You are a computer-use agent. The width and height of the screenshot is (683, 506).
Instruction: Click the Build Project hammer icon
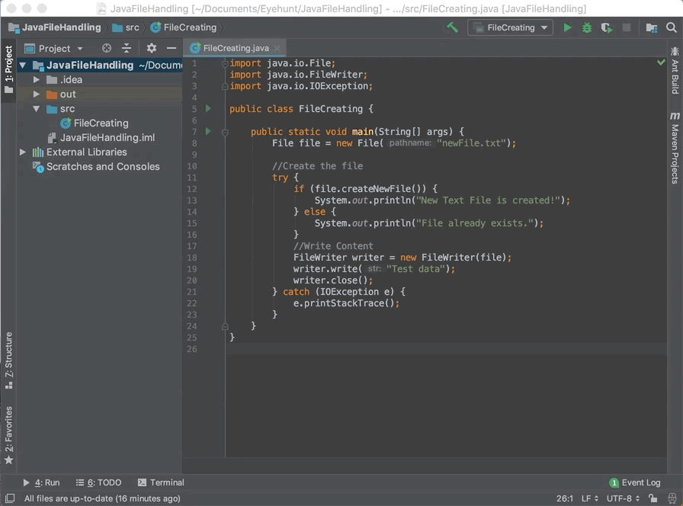pyautogui.click(x=452, y=27)
